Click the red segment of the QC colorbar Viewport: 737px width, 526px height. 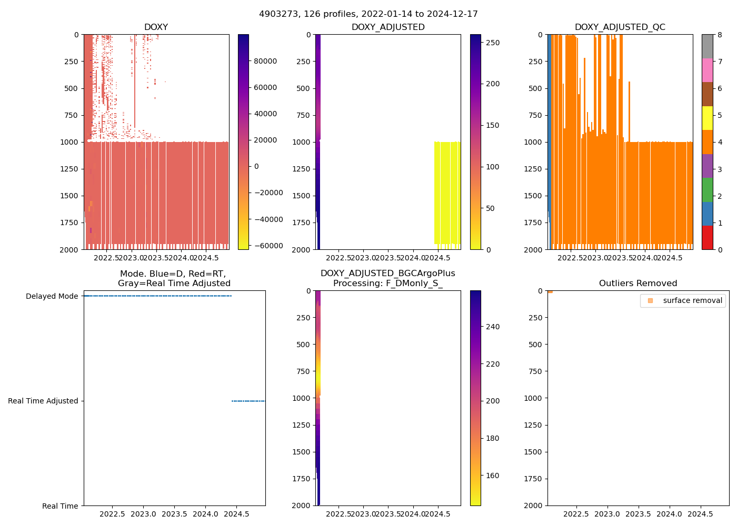708,237
